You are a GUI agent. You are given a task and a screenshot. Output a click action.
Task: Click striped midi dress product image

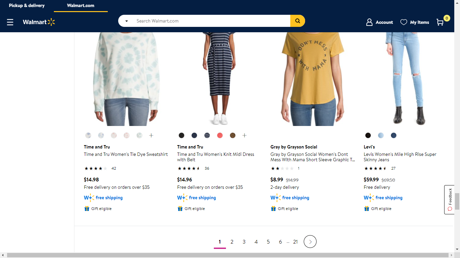[x=219, y=79]
